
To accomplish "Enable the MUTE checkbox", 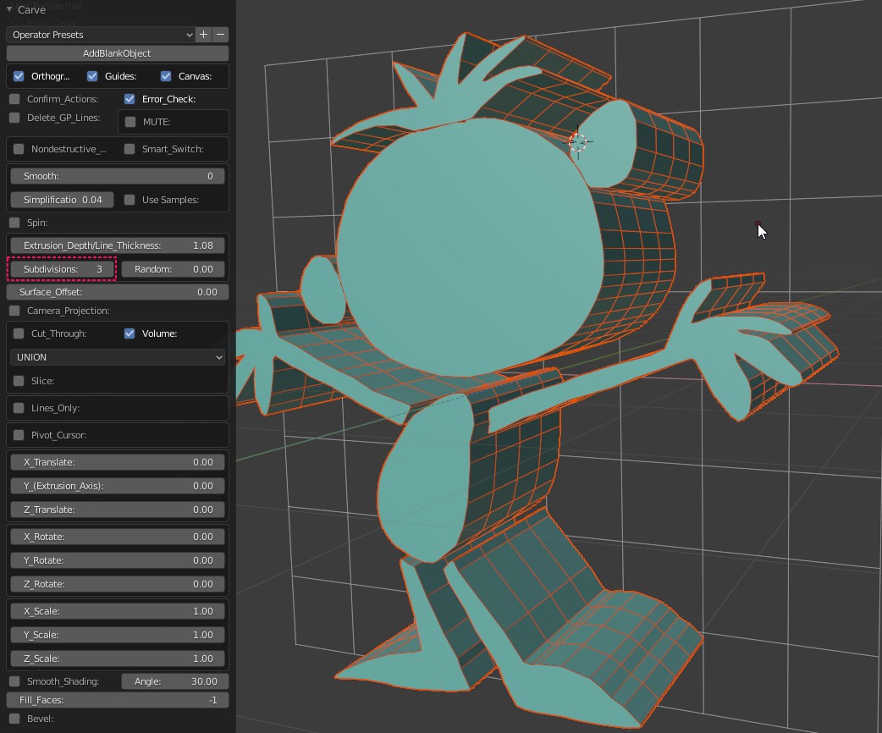I will [130, 122].
